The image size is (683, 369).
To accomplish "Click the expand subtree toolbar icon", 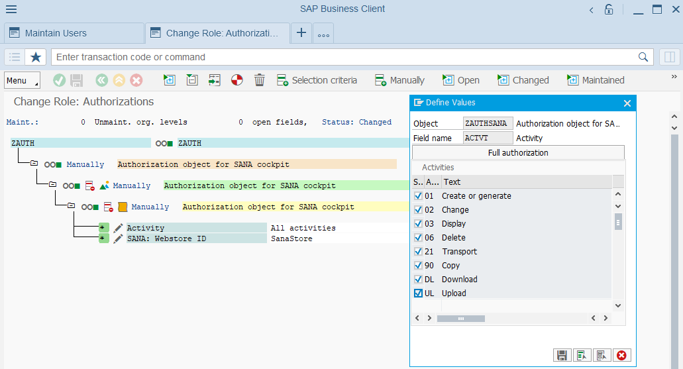I will click(170, 80).
